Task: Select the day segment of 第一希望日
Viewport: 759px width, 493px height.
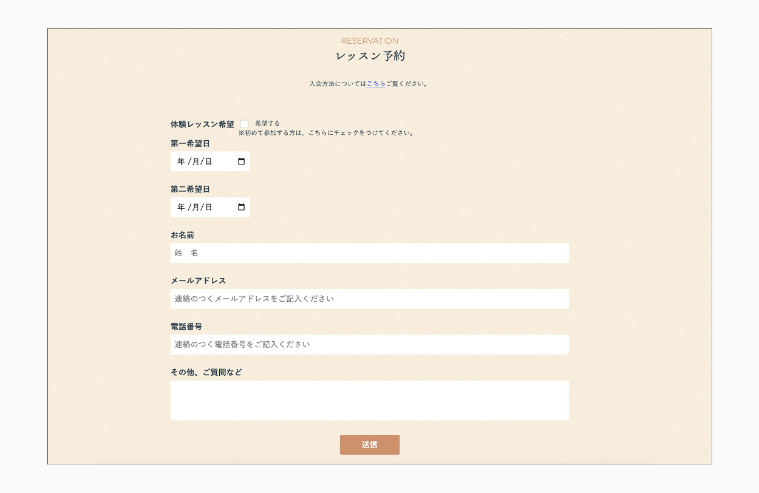Action: 208,161
